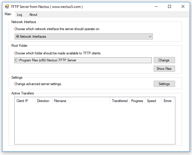Click 'Change advanced server settings.' text
The width and height of the screenshot is (192, 155).
tap(38, 84)
